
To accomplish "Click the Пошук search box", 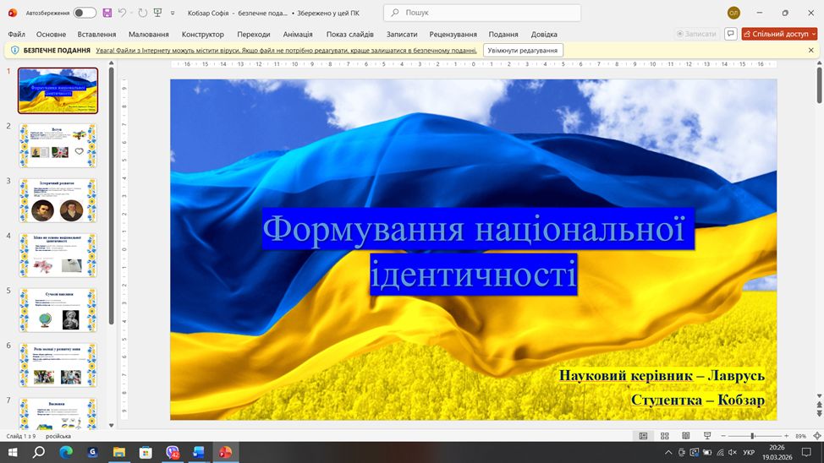I will pyautogui.click(x=482, y=13).
